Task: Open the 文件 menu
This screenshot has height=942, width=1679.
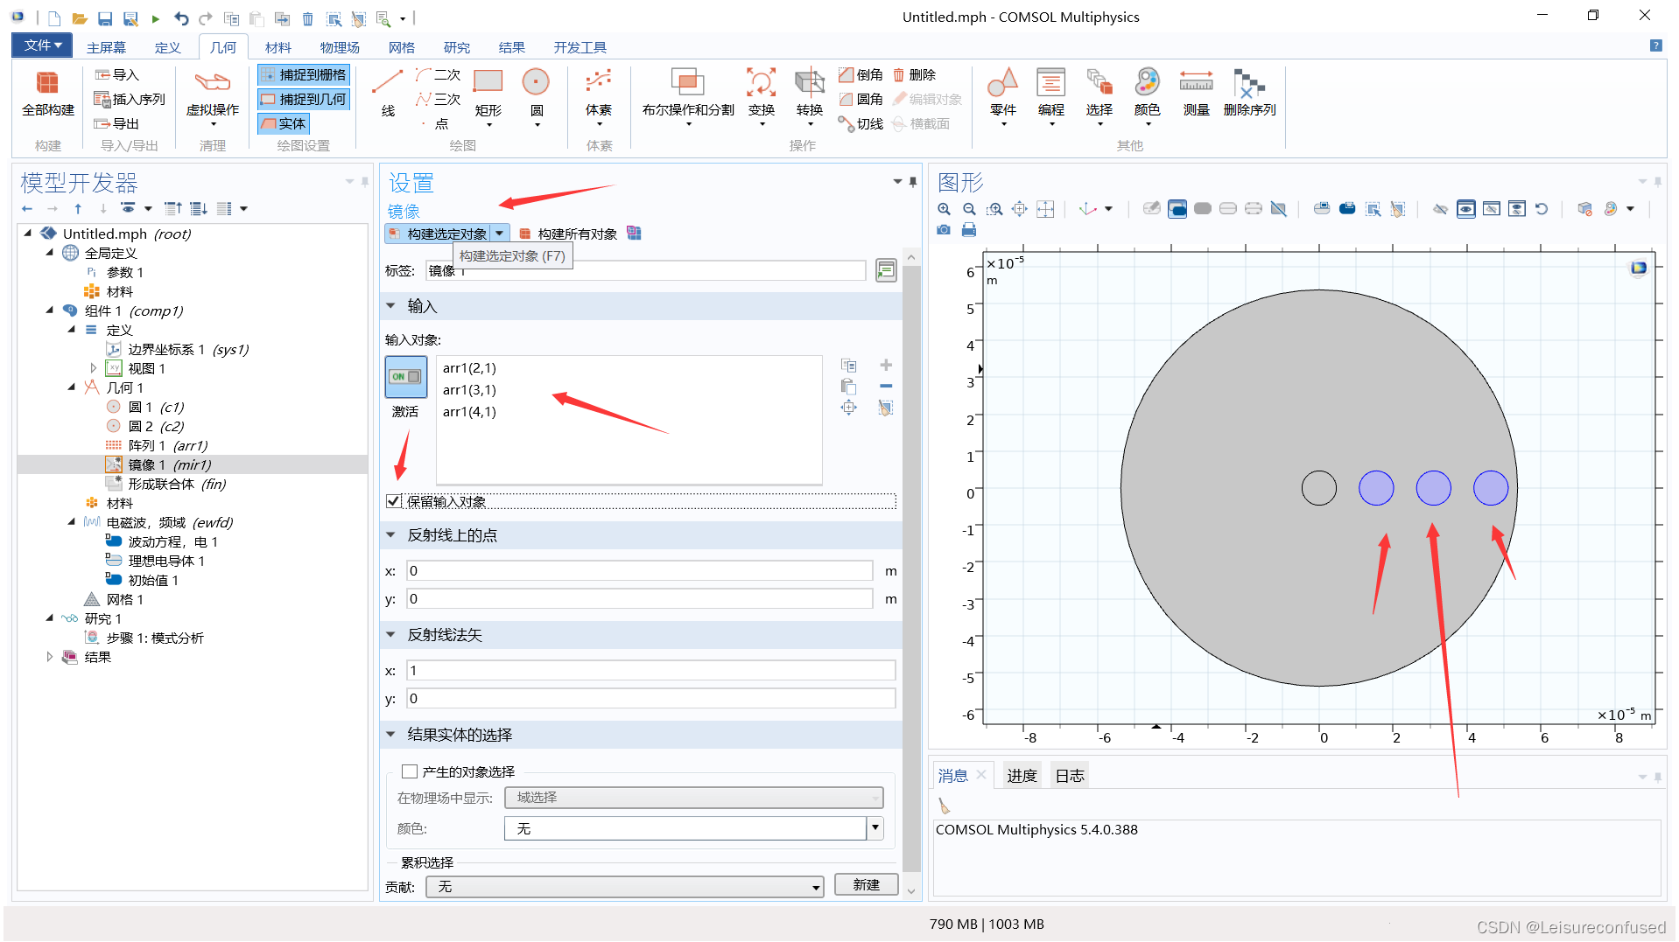Action: coord(42,45)
